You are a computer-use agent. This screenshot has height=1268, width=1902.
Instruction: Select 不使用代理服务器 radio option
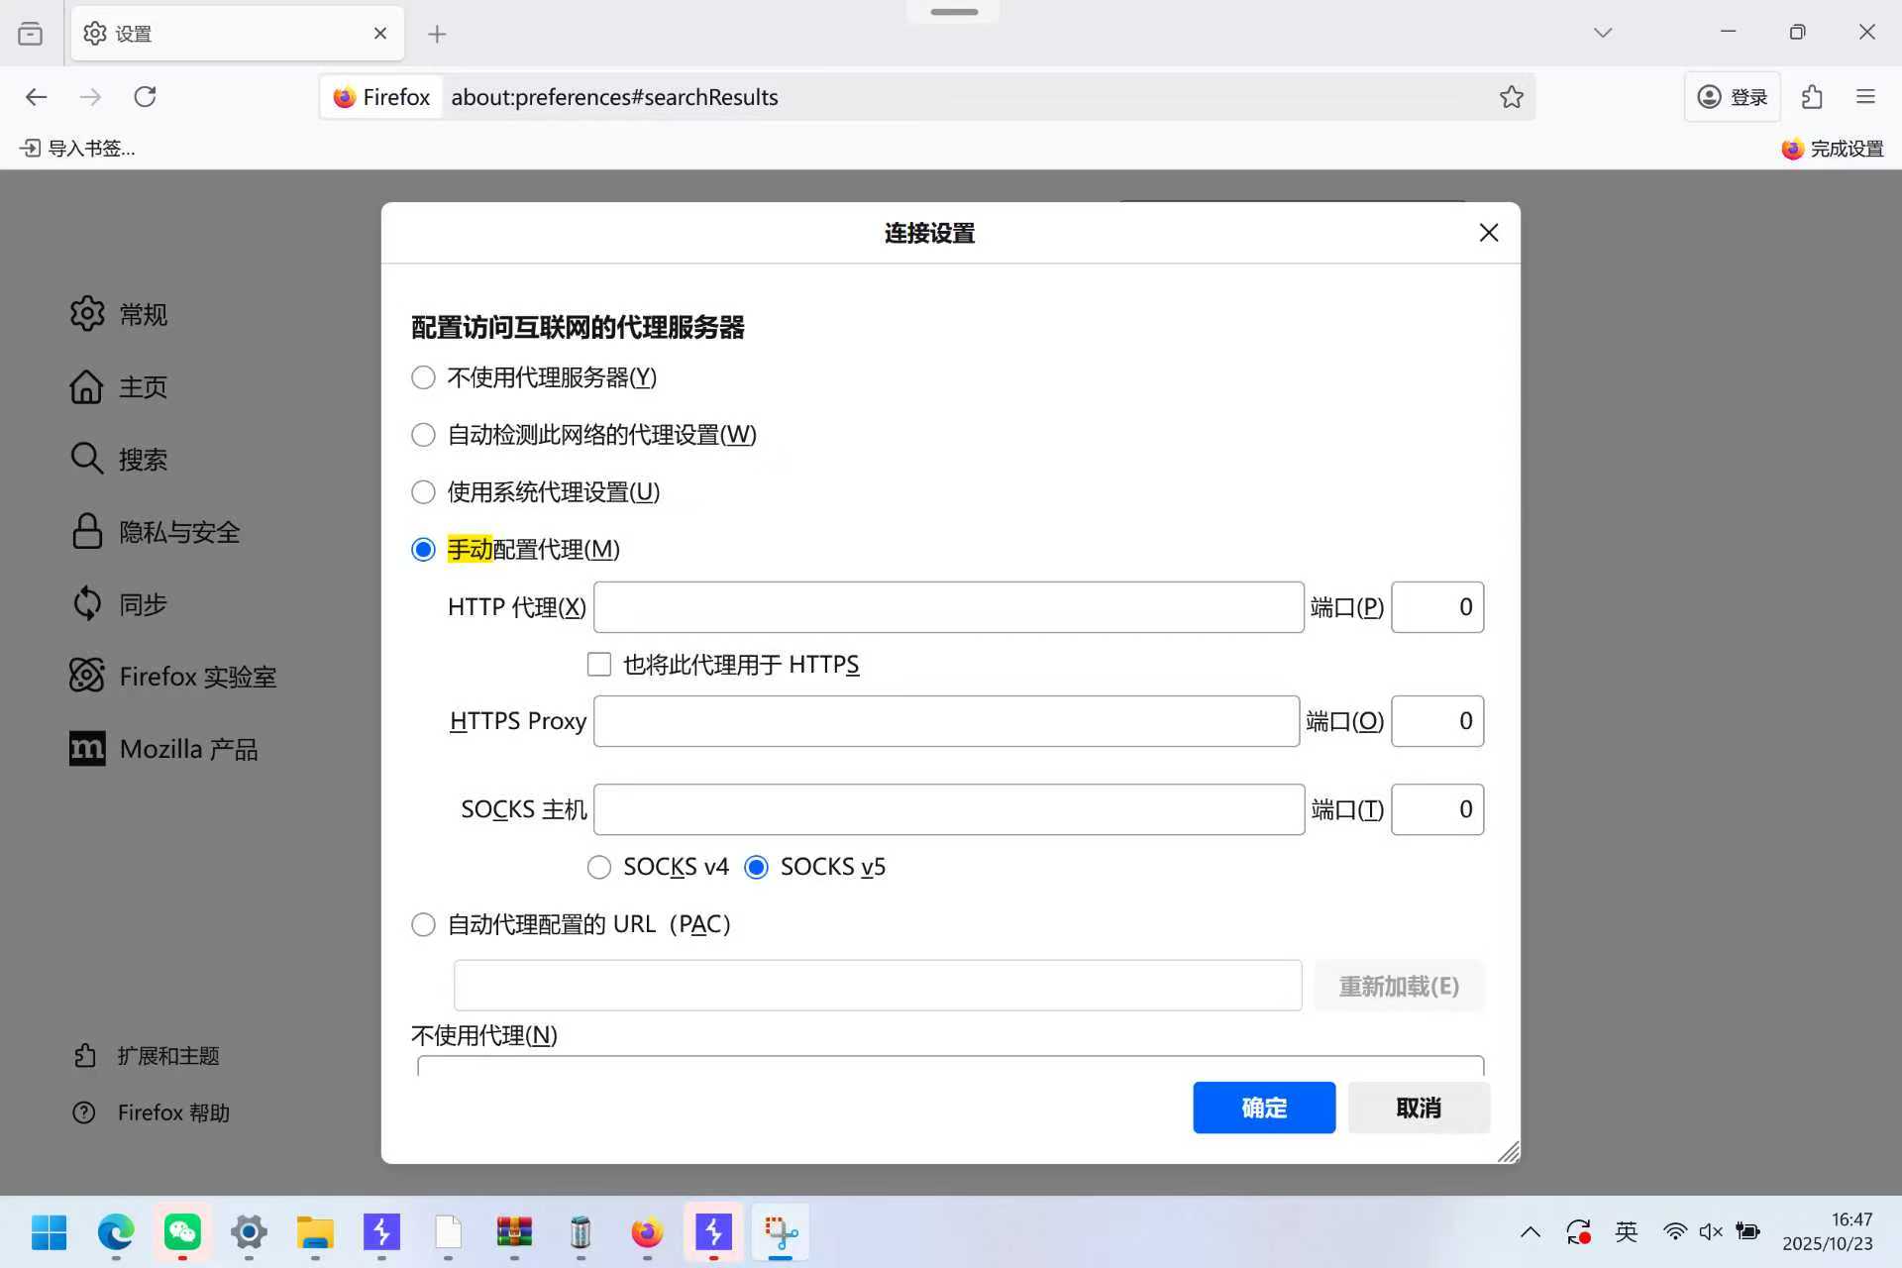coord(423,377)
